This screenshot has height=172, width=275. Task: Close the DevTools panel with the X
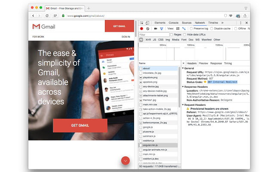[x=247, y=23]
